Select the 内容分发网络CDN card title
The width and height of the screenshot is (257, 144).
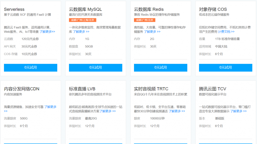[x=22, y=89]
